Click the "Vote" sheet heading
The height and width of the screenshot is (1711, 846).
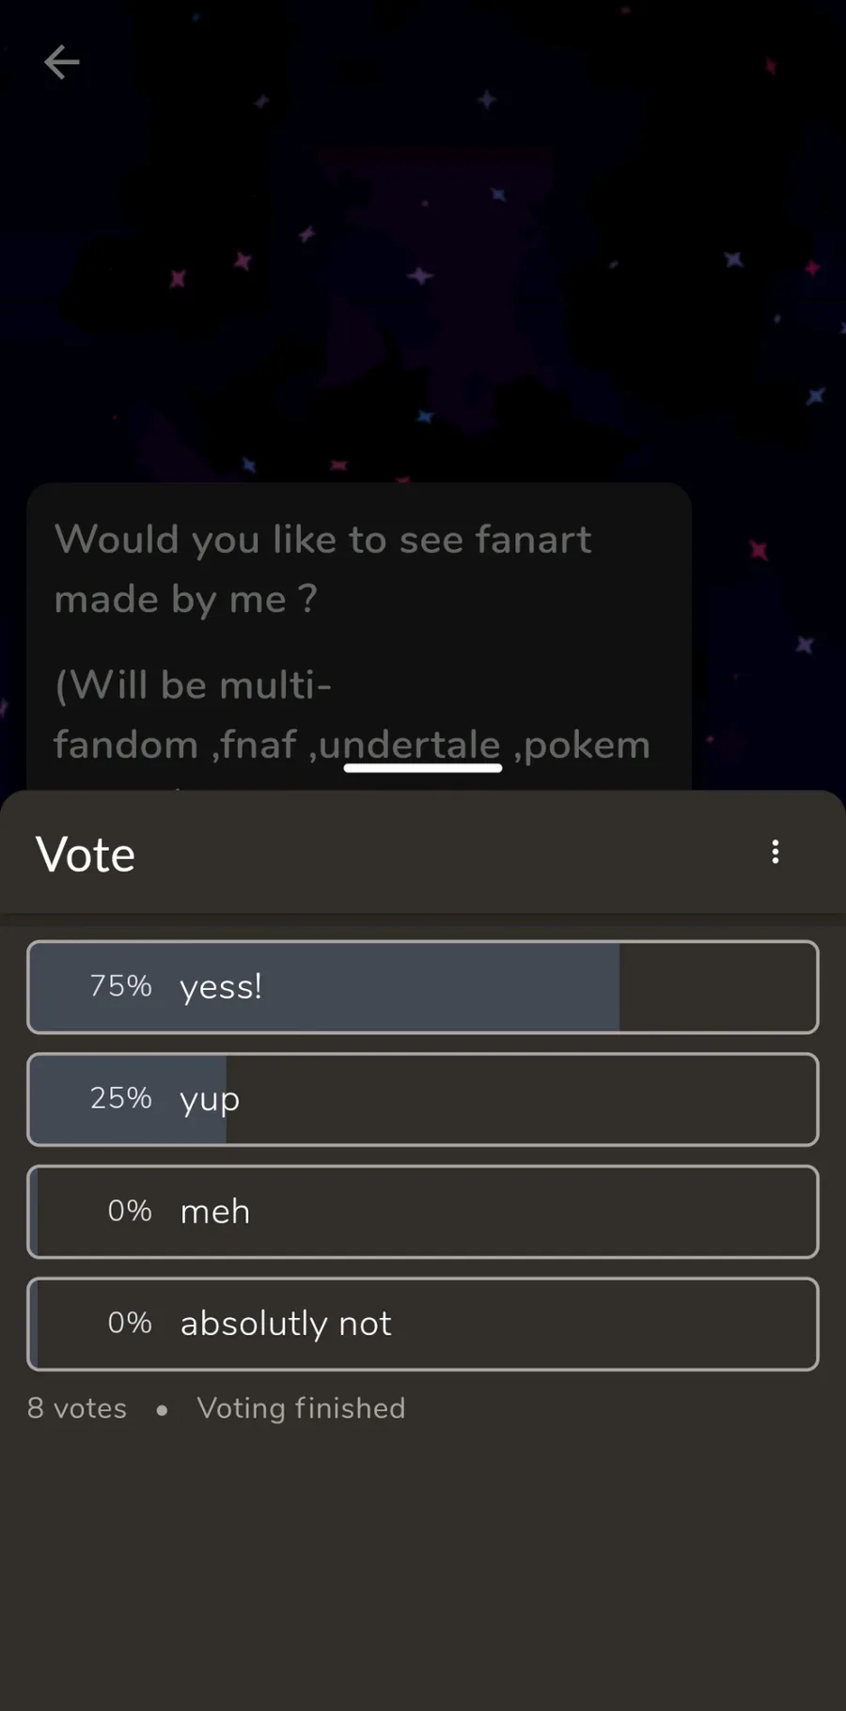(x=86, y=855)
